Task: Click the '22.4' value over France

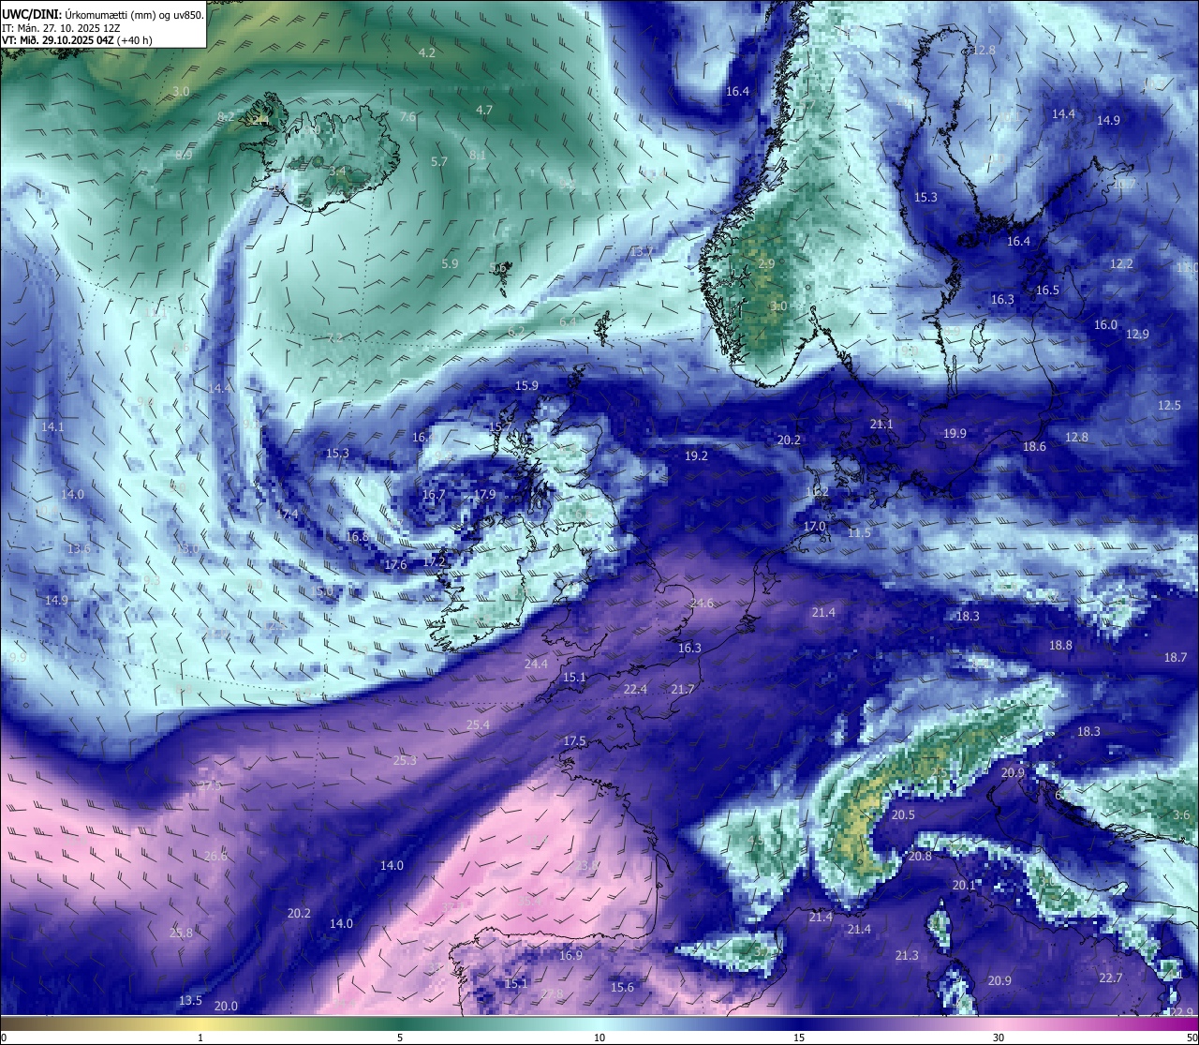Action: pyautogui.click(x=635, y=690)
